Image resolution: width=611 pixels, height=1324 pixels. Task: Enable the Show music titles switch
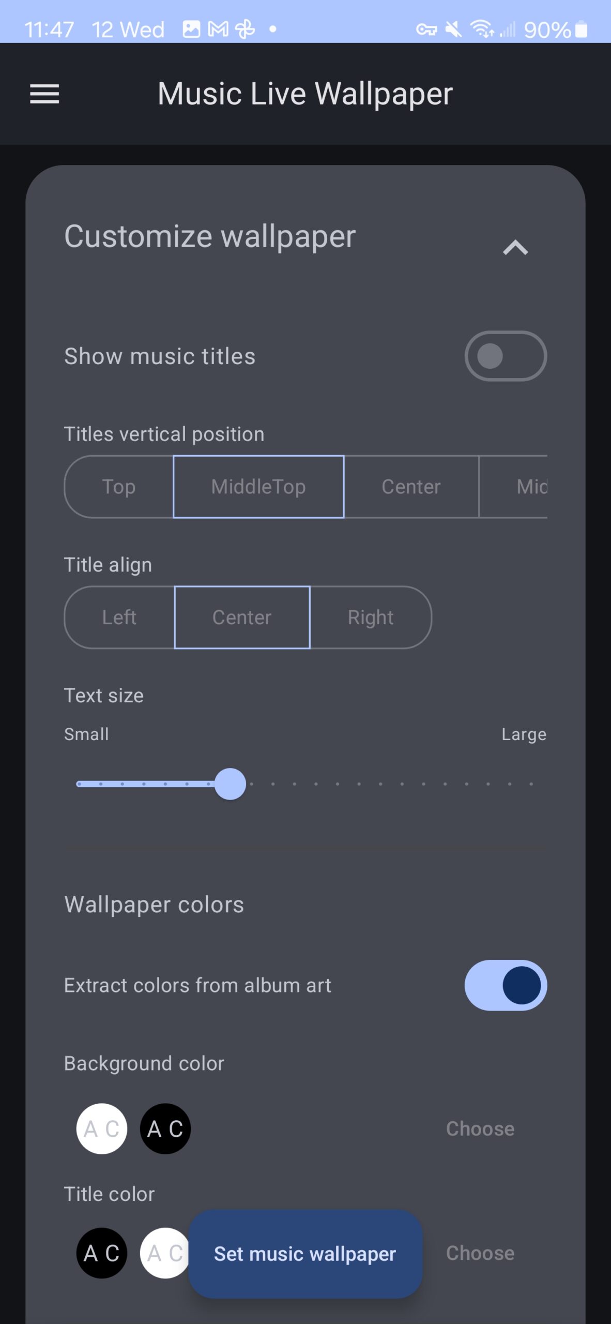pyautogui.click(x=506, y=356)
